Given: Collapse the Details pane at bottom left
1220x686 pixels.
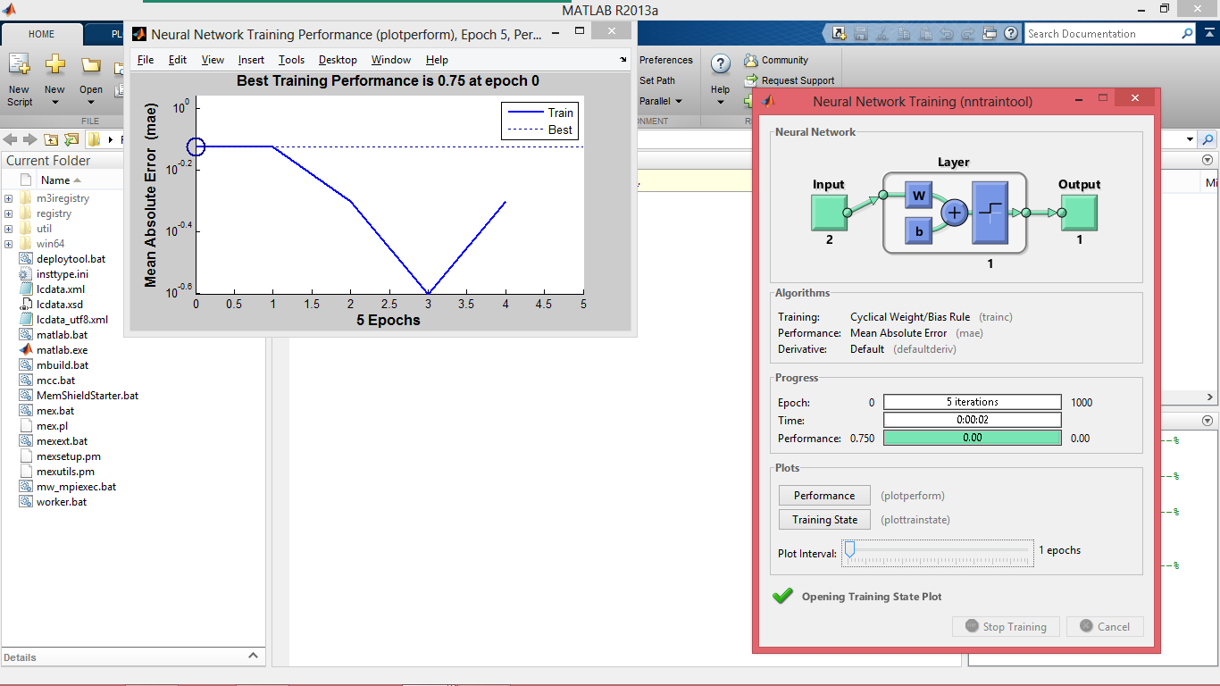Looking at the screenshot, I should tap(253, 656).
